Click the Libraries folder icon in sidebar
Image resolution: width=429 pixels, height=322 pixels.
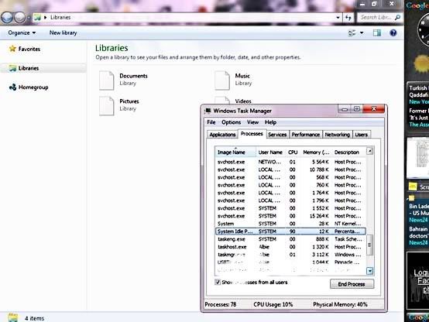(x=12, y=68)
